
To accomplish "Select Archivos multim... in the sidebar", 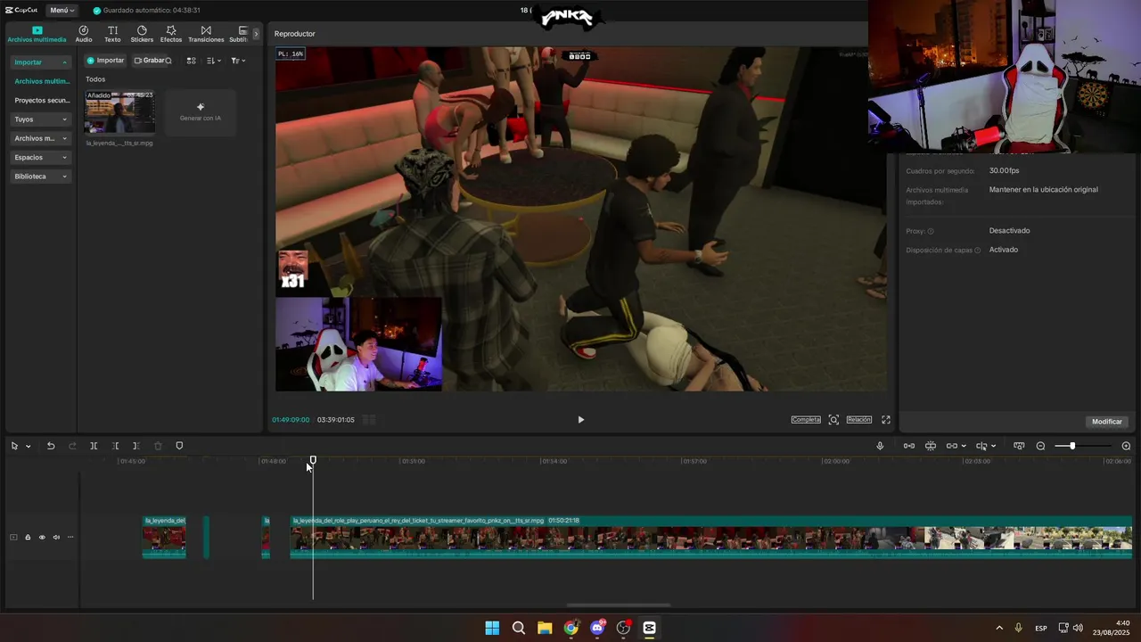I will [x=42, y=81].
